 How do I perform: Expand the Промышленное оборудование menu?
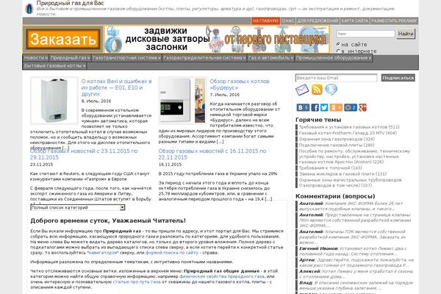point(334,57)
